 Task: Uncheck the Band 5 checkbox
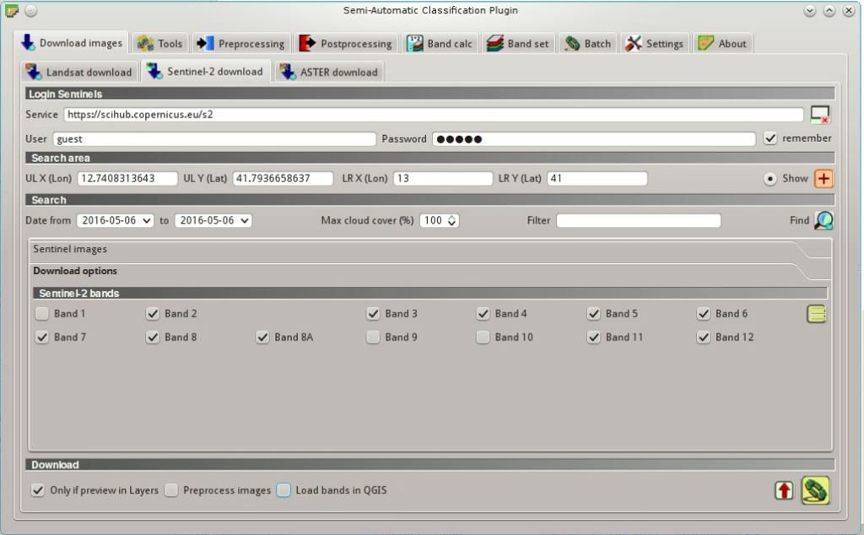[593, 314]
